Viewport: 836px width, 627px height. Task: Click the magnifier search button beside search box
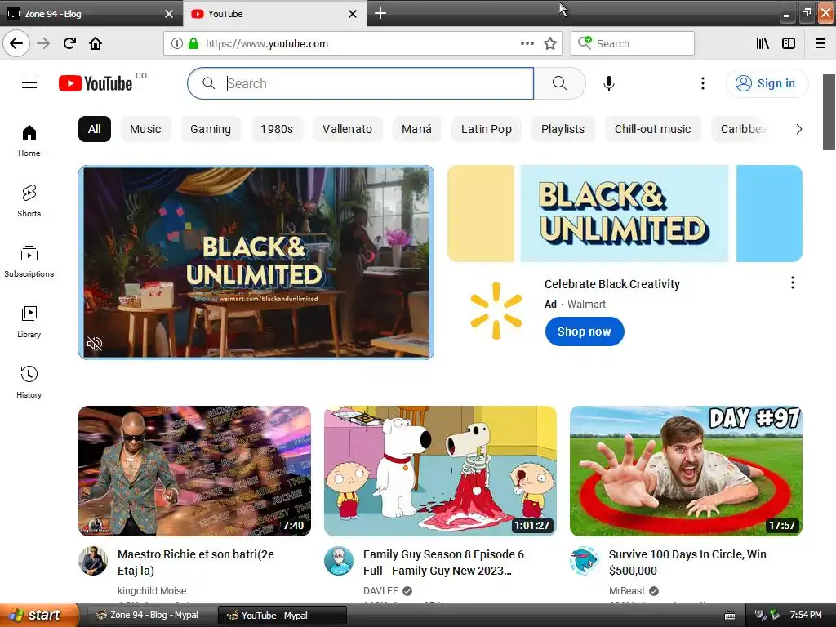(560, 83)
